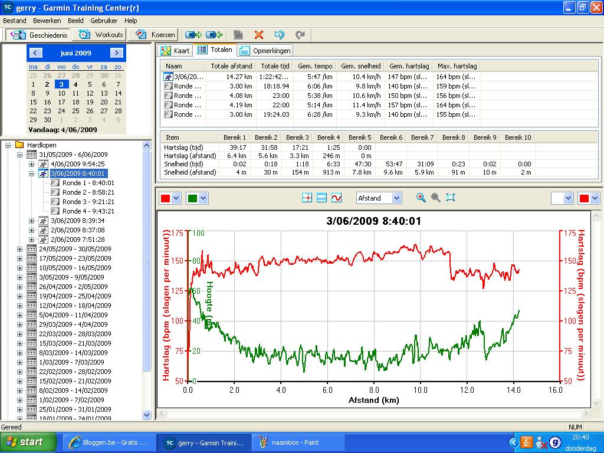This screenshot has height=453, width=604.
Task: Open Koersen view
Action: tap(155, 35)
